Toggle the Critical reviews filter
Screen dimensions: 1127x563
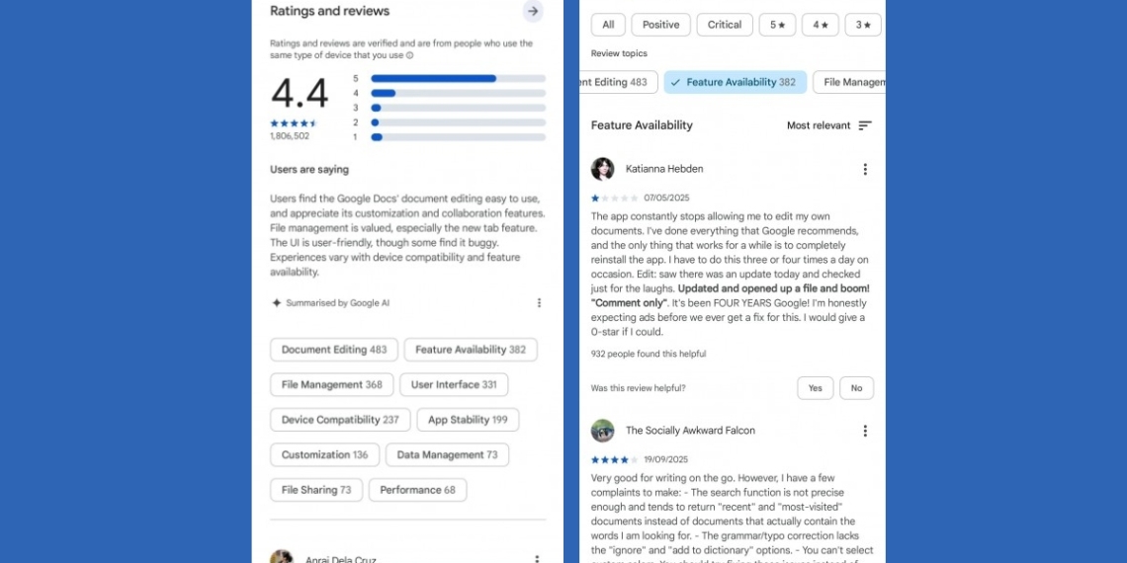[x=725, y=25]
